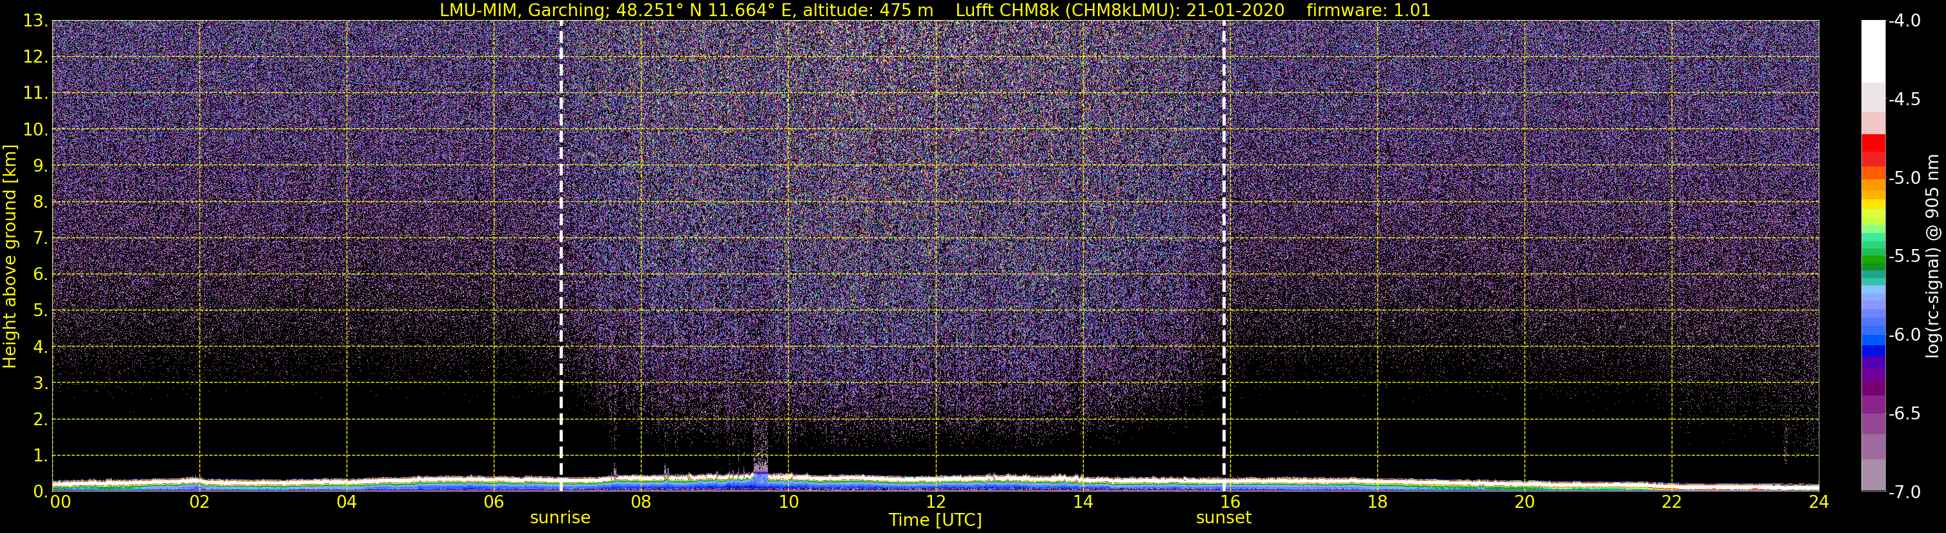Click the '-4.0' colorbar tick label
This screenshot has height=533, width=1946.
(x=1905, y=21)
